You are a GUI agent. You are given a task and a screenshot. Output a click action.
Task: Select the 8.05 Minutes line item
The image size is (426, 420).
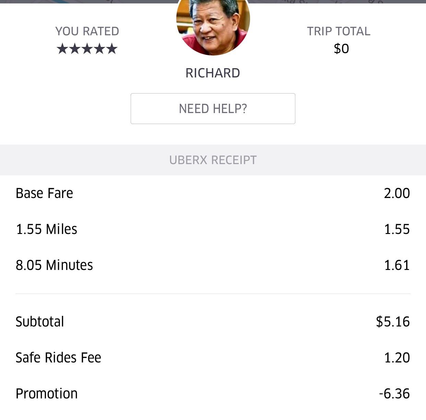click(x=54, y=265)
